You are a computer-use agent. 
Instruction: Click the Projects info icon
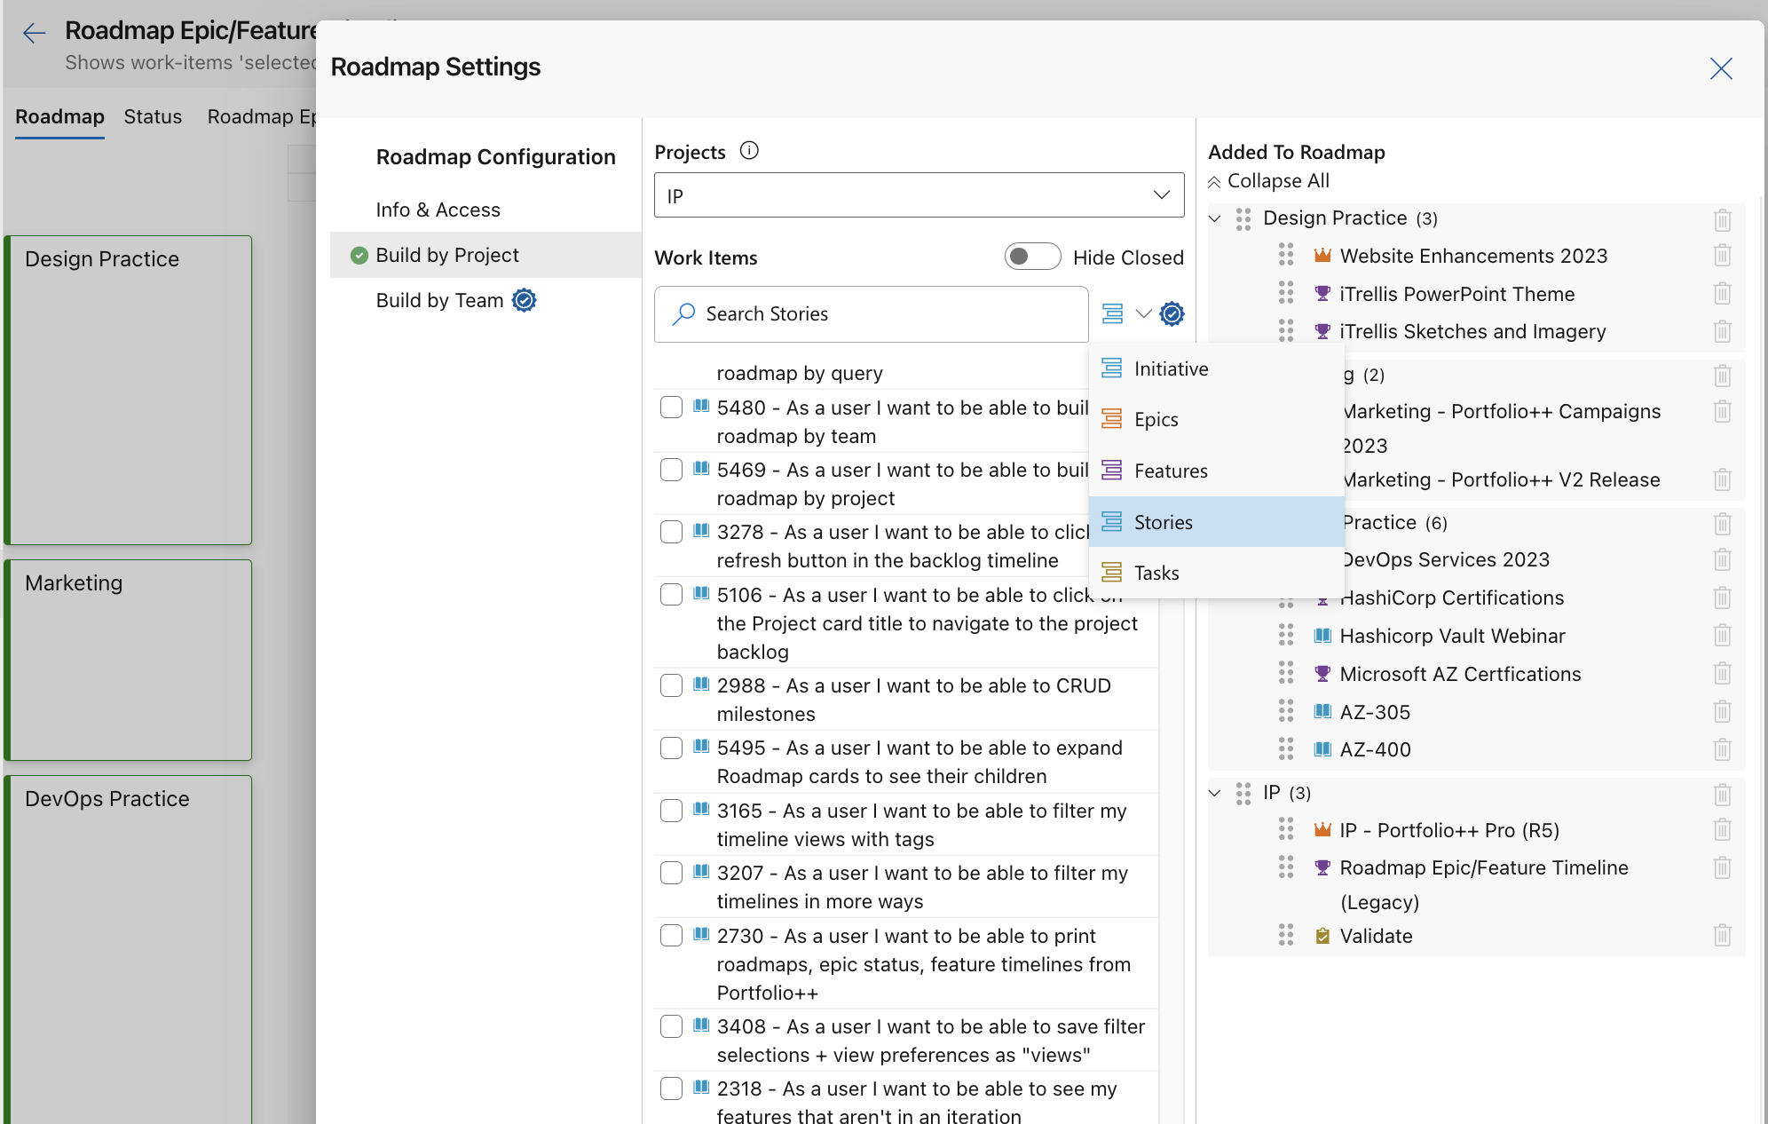(749, 151)
